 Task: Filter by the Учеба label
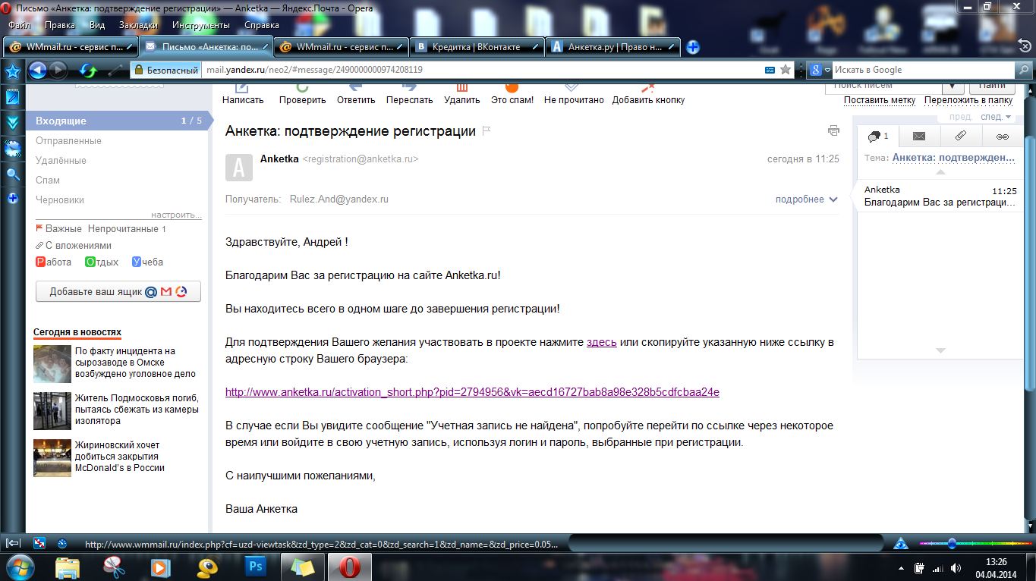(x=148, y=262)
